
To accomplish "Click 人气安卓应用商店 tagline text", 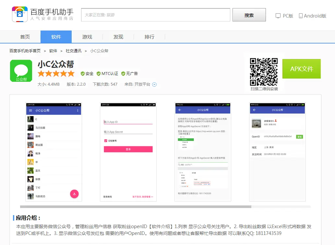I will click(52, 18).
